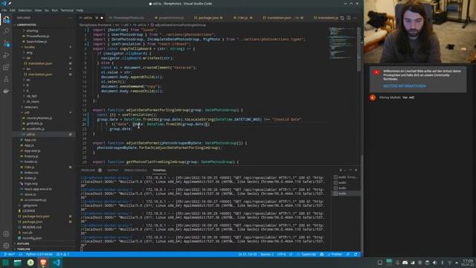Expand the sharing folder
Viewport: 476px width, 268px height.
pyautogui.click(x=31, y=31)
